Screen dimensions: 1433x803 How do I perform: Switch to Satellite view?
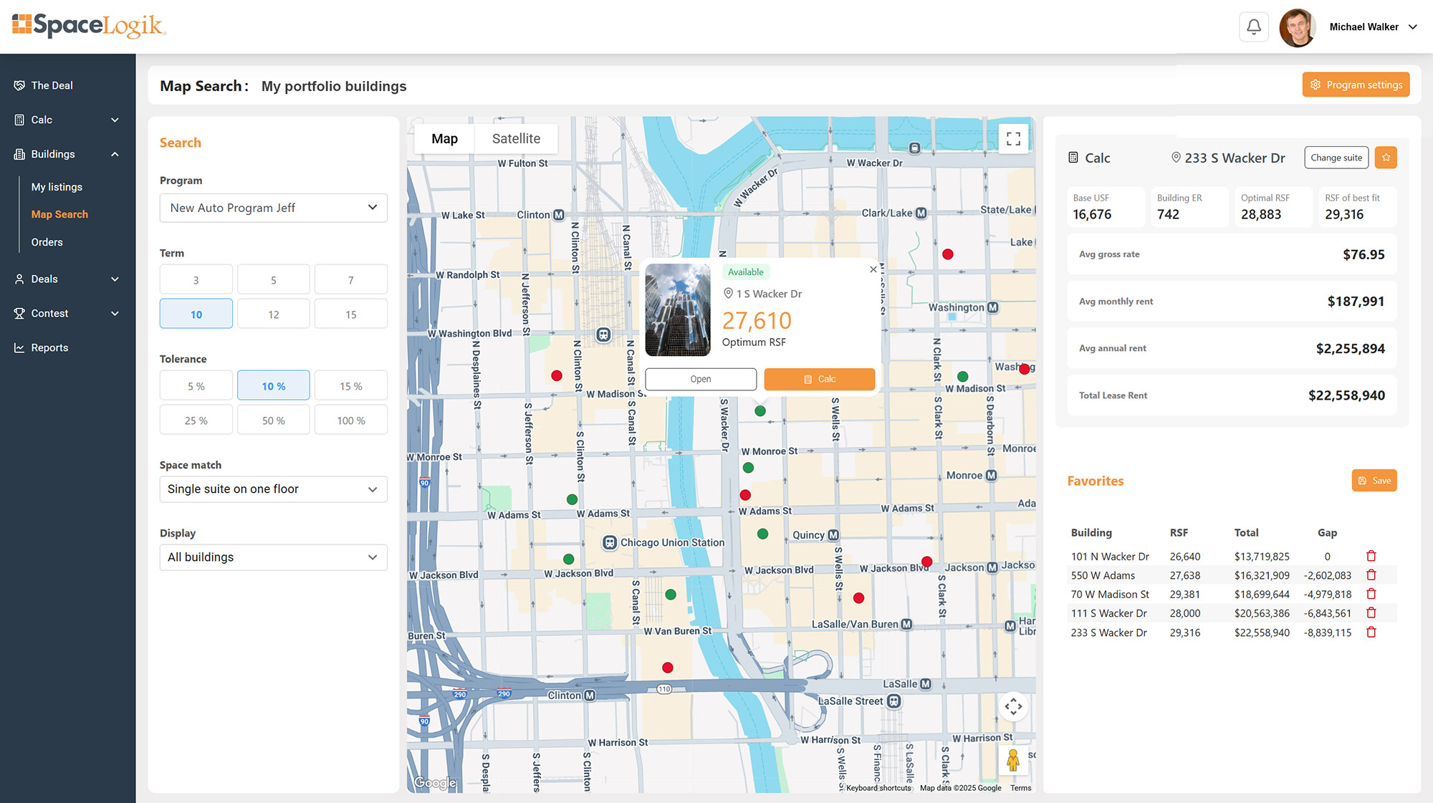[x=516, y=138]
